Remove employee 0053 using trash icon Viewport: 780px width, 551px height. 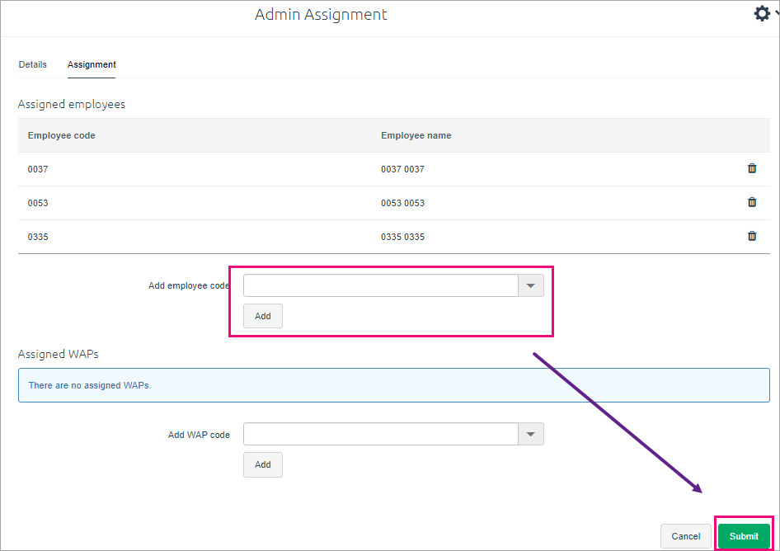coord(752,202)
